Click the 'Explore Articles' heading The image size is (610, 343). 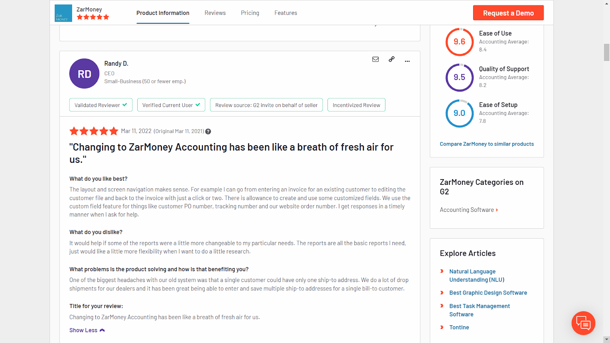[468, 253]
